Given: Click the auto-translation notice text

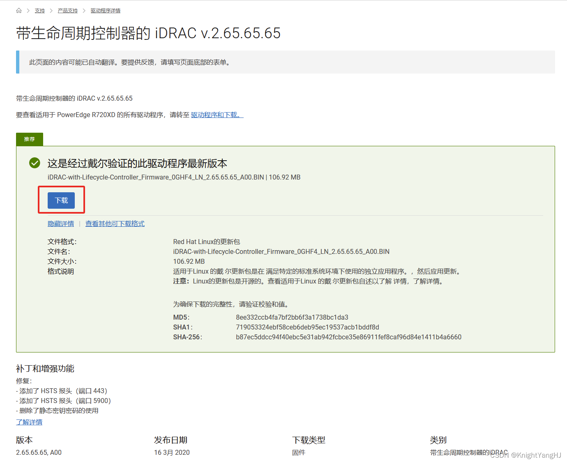Looking at the screenshot, I should coord(130,62).
